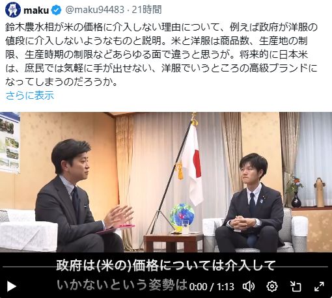Open the 21時間 timestamp link
This screenshot has width=332, height=298.
click(x=146, y=10)
